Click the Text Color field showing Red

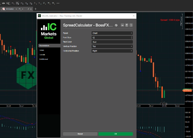(x=112, y=42)
